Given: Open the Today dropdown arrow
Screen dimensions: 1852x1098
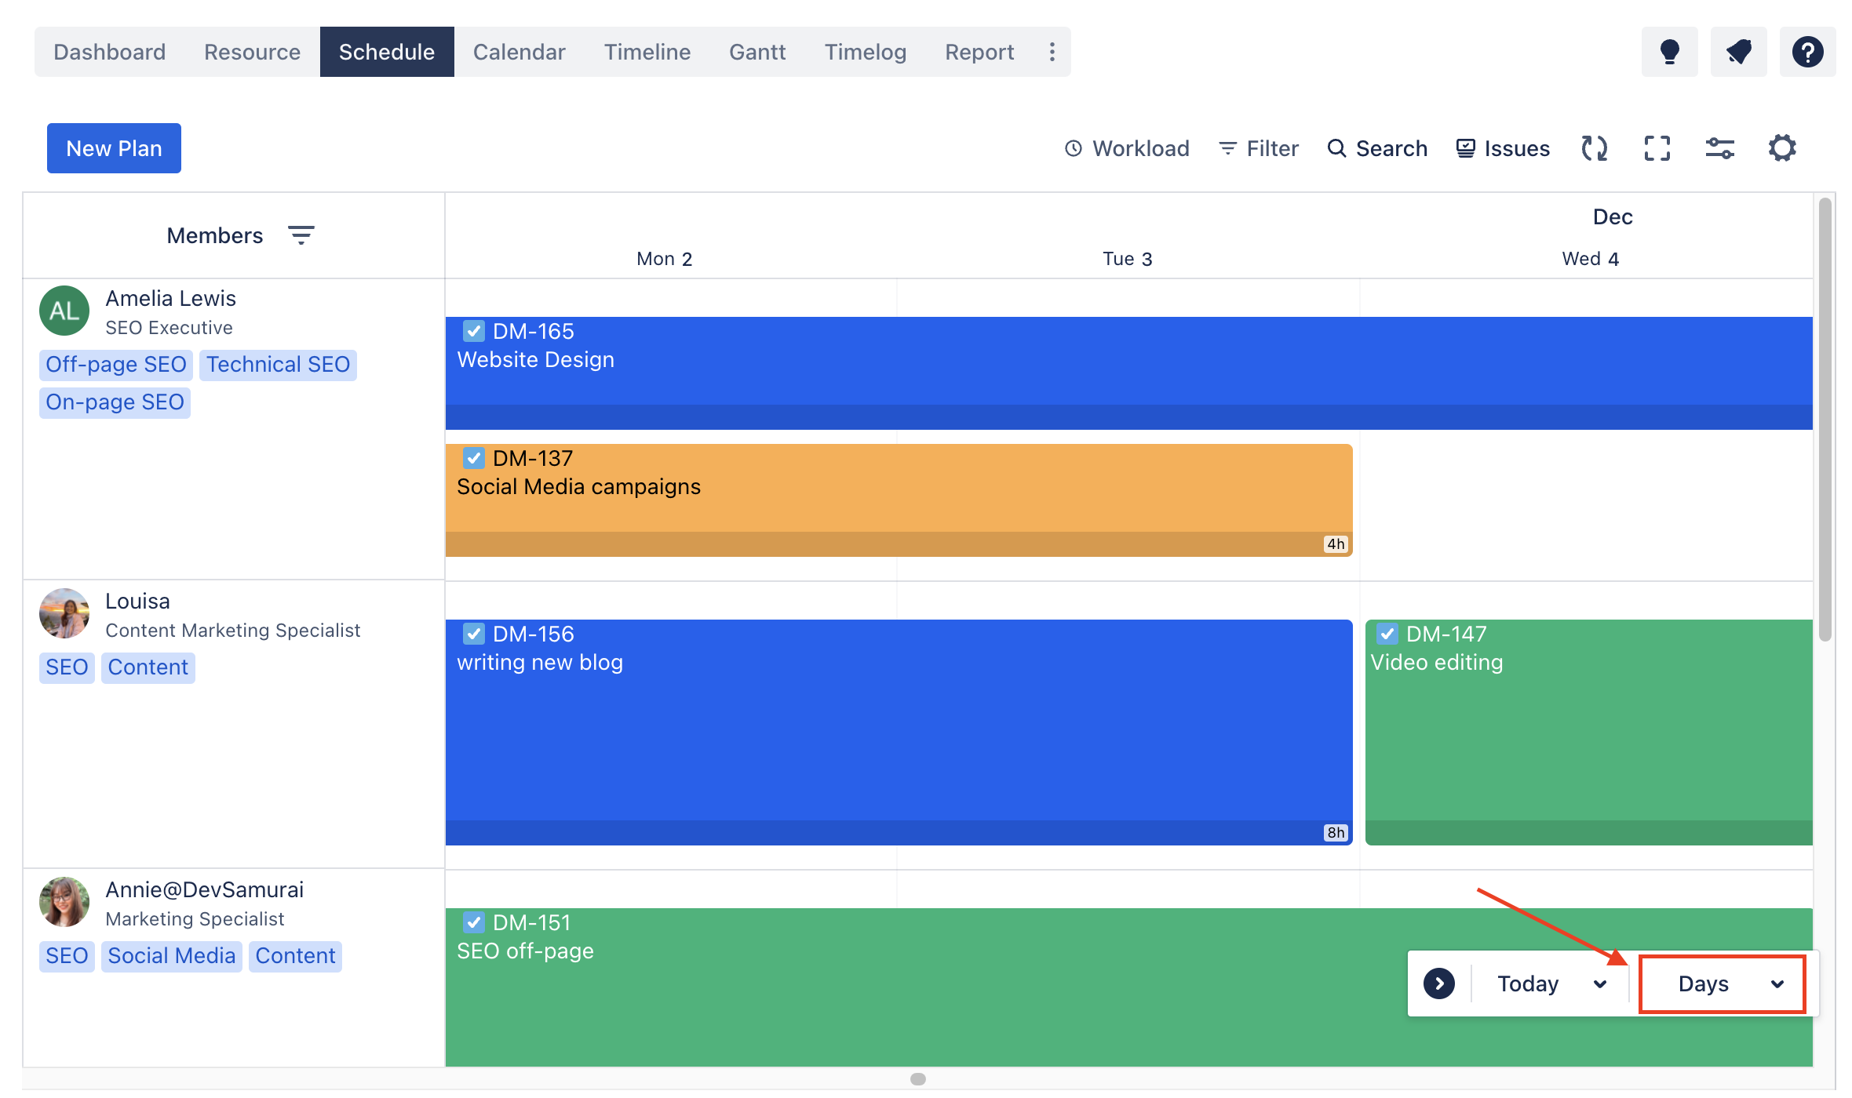Looking at the screenshot, I should click(1600, 983).
